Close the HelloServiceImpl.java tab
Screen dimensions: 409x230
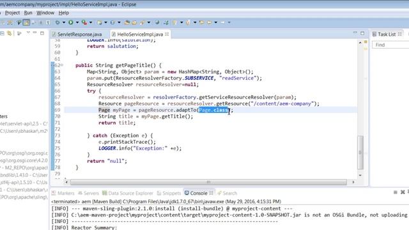(167, 34)
